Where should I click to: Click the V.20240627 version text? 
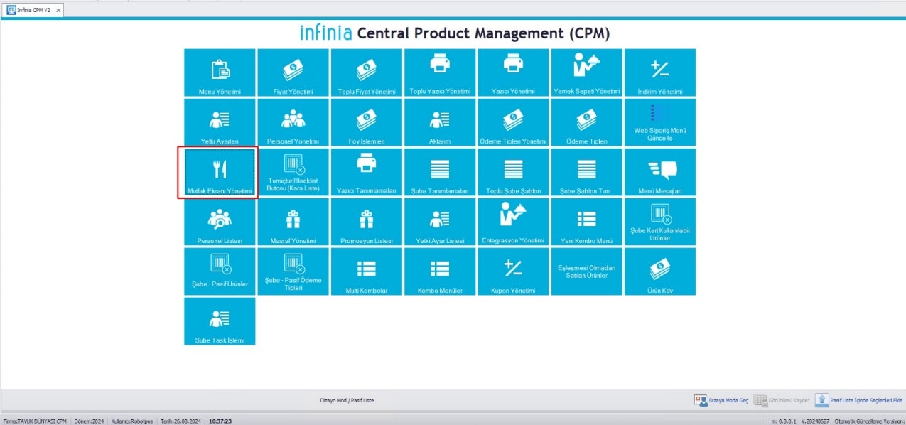(815, 421)
